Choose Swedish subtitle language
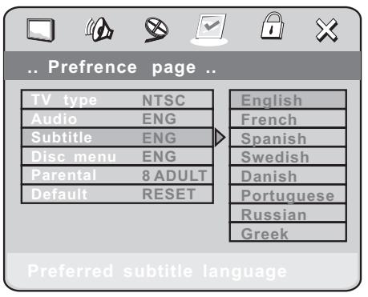 coord(288,157)
